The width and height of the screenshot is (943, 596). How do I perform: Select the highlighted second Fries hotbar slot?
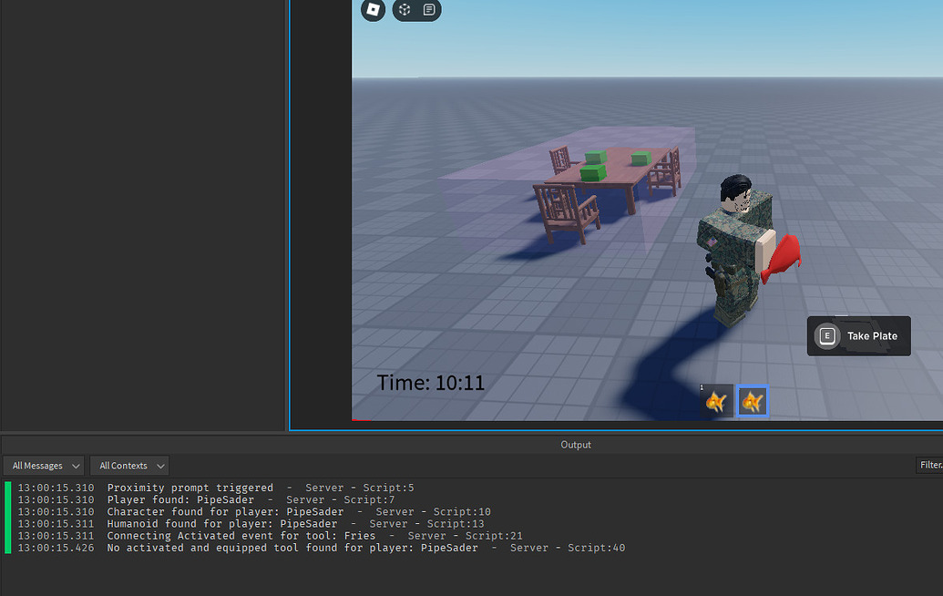click(x=753, y=401)
